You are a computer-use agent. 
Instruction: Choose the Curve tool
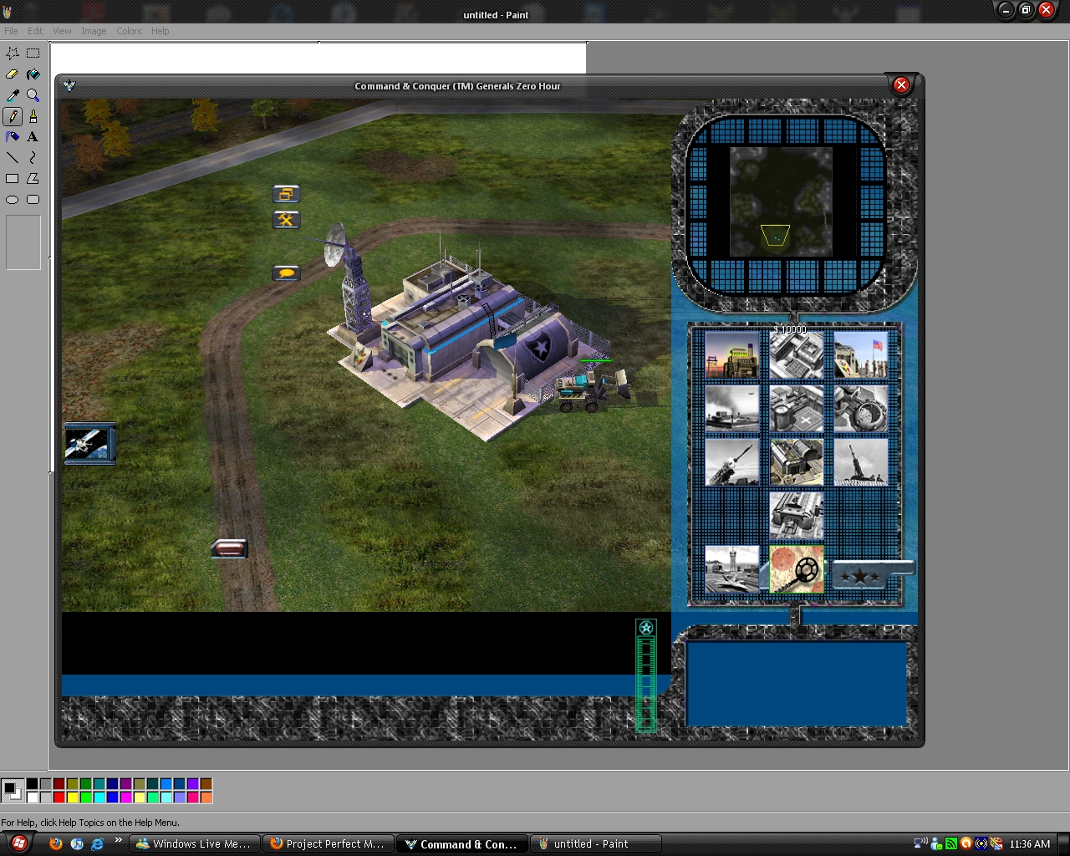click(33, 158)
